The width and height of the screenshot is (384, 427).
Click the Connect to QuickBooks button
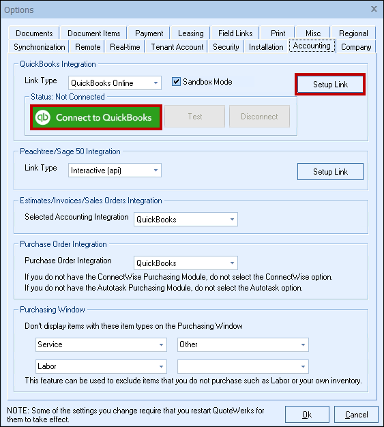tap(96, 117)
